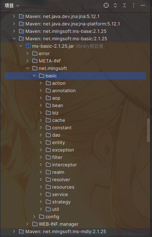Open the project panel options menu
Screen dimensions: 152x237
tap(134, 5)
